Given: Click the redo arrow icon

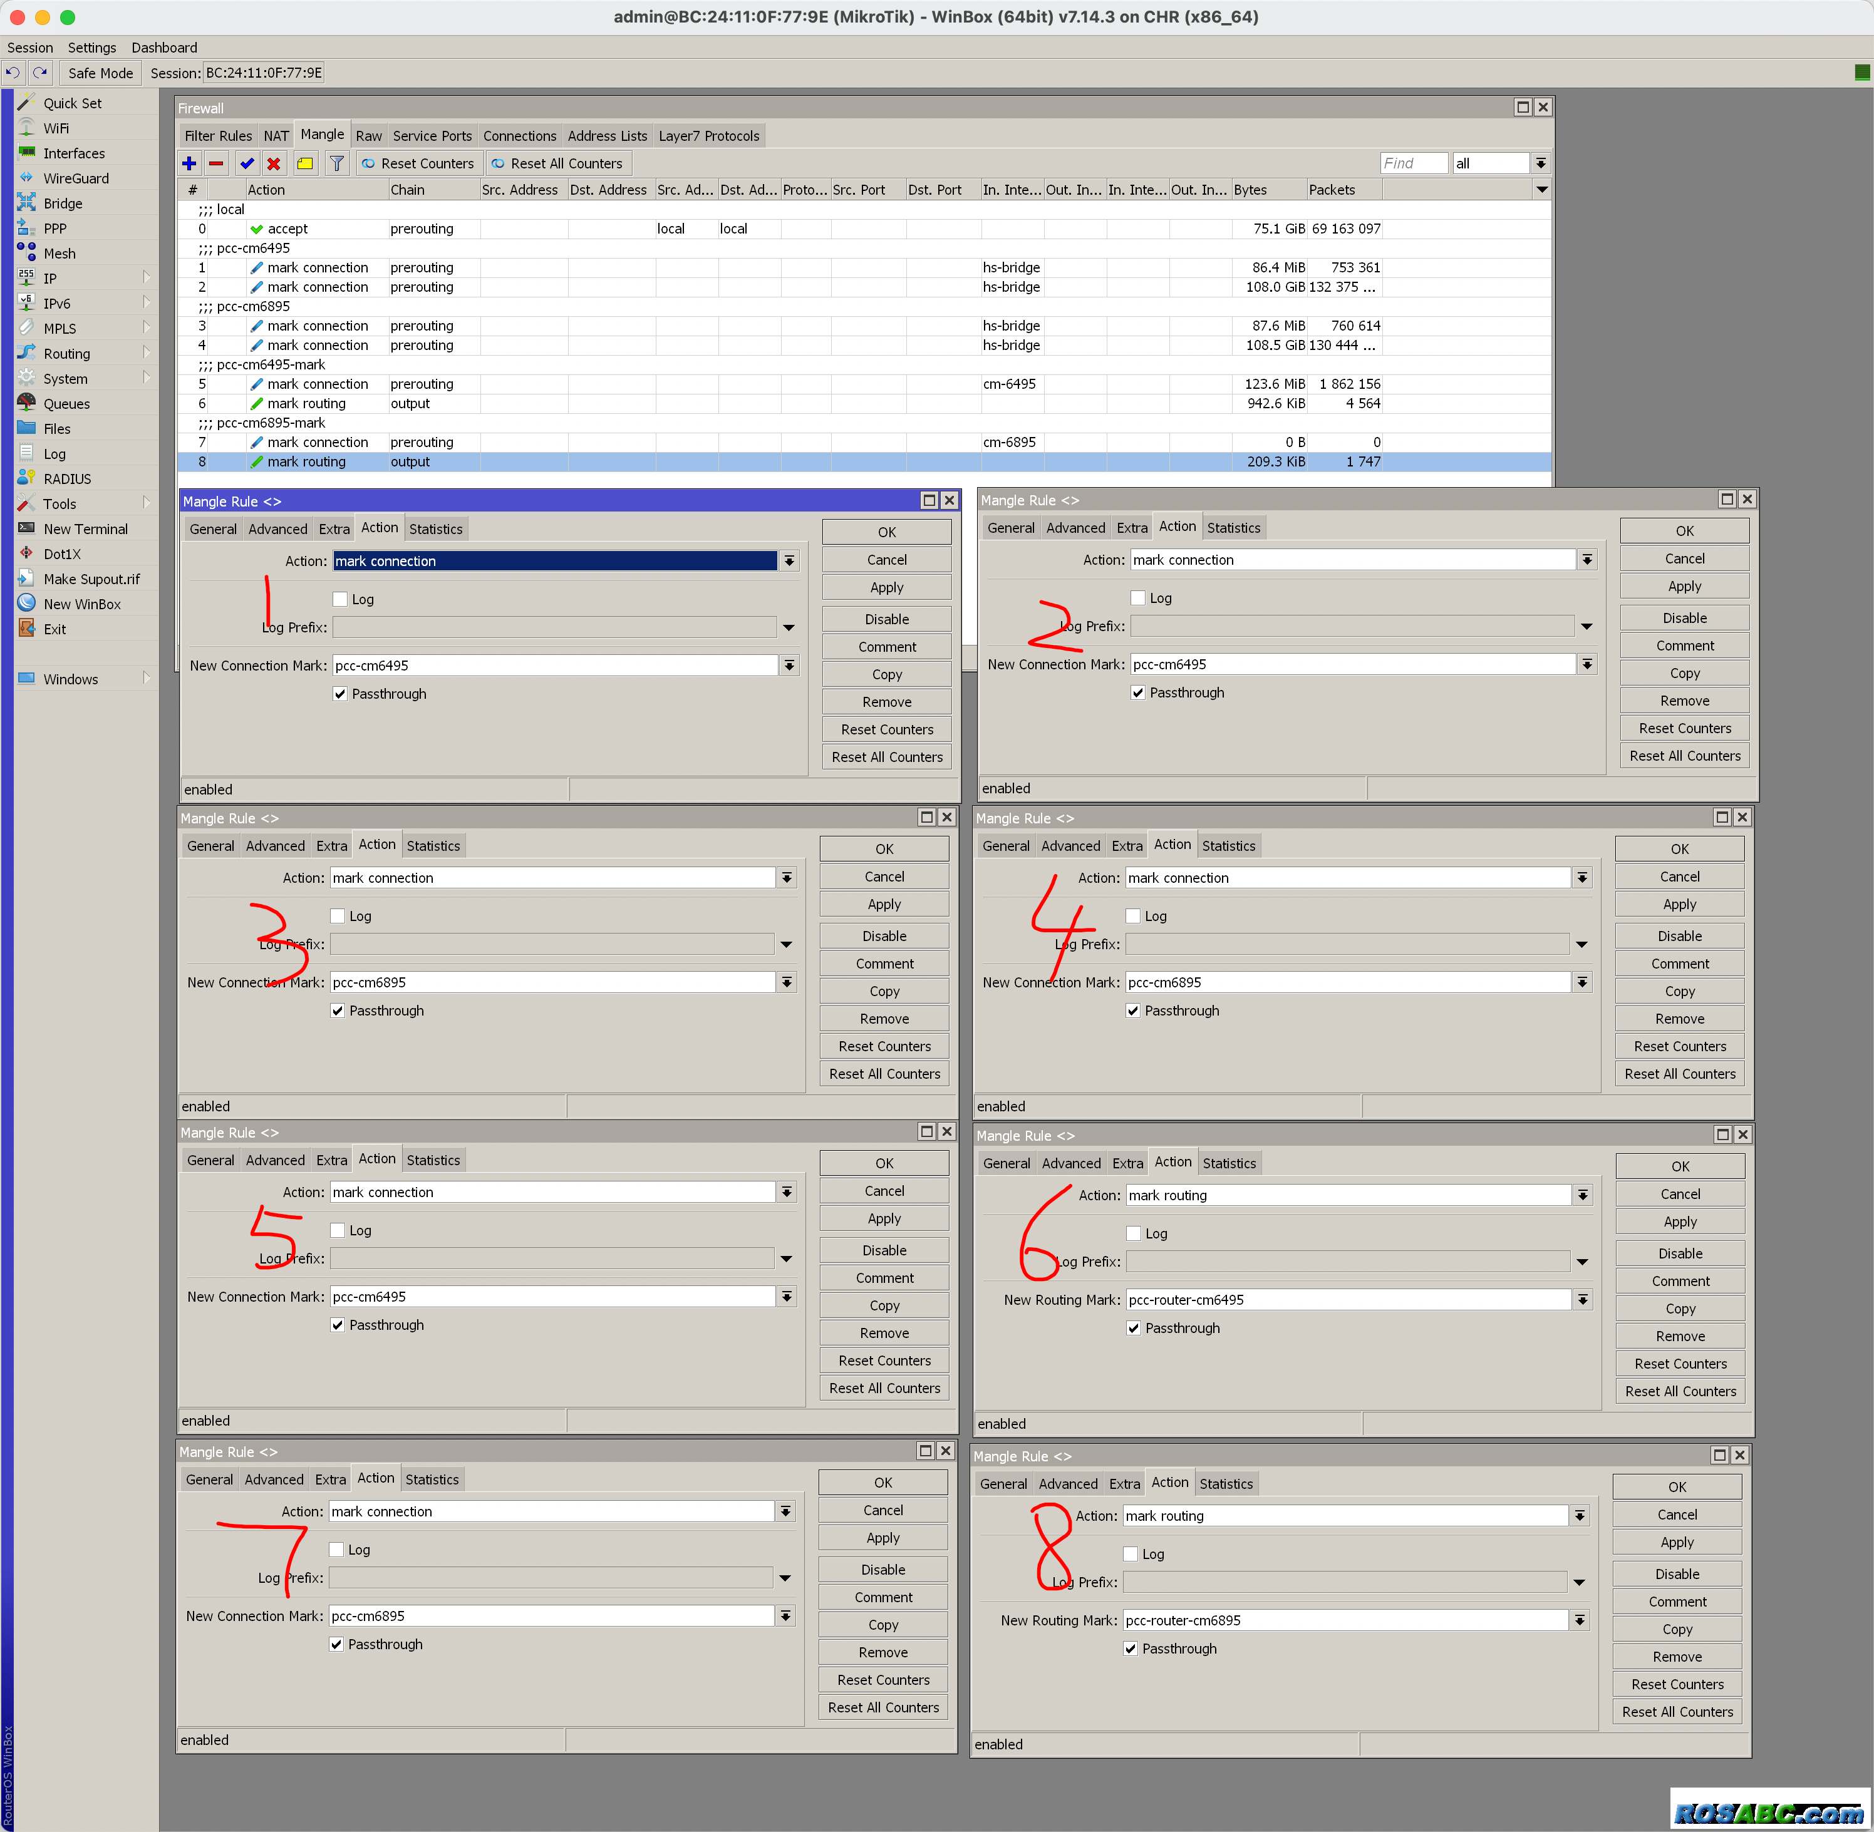Looking at the screenshot, I should point(39,72).
